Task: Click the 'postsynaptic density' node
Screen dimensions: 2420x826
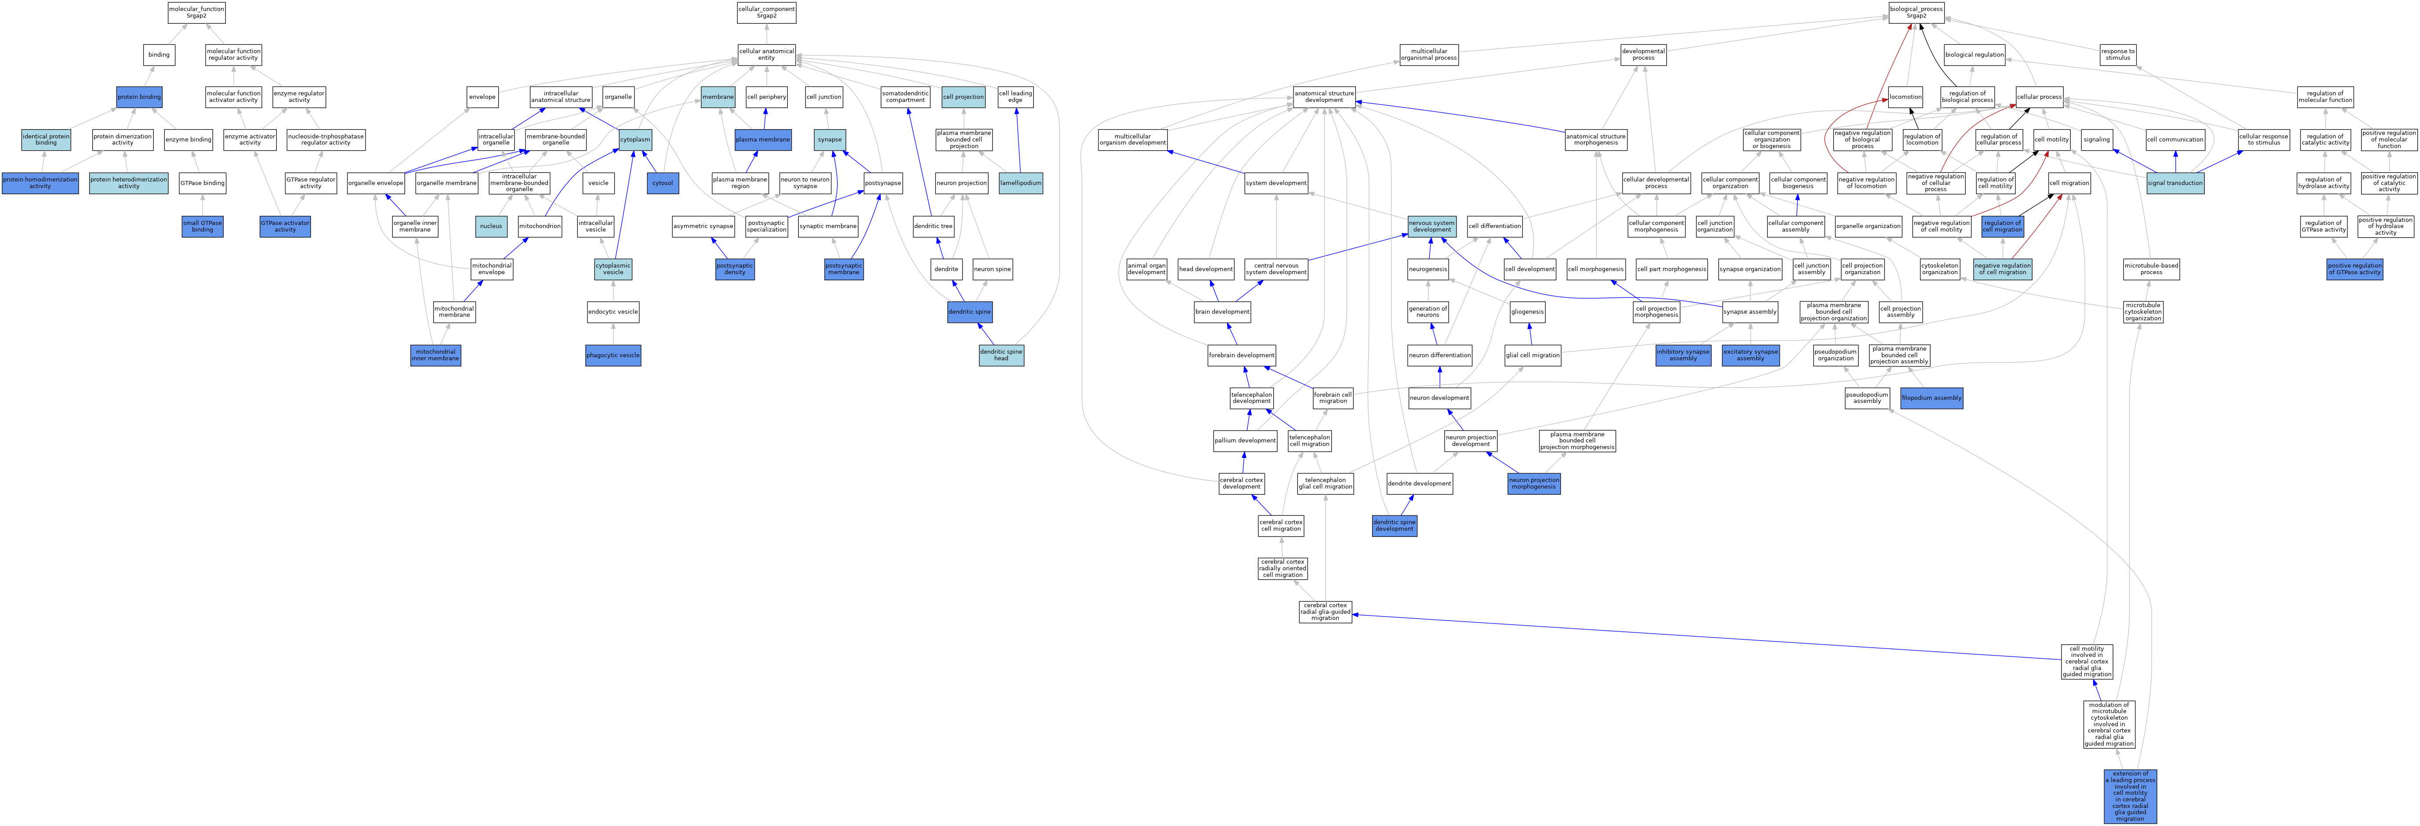Action: point(735,270)
